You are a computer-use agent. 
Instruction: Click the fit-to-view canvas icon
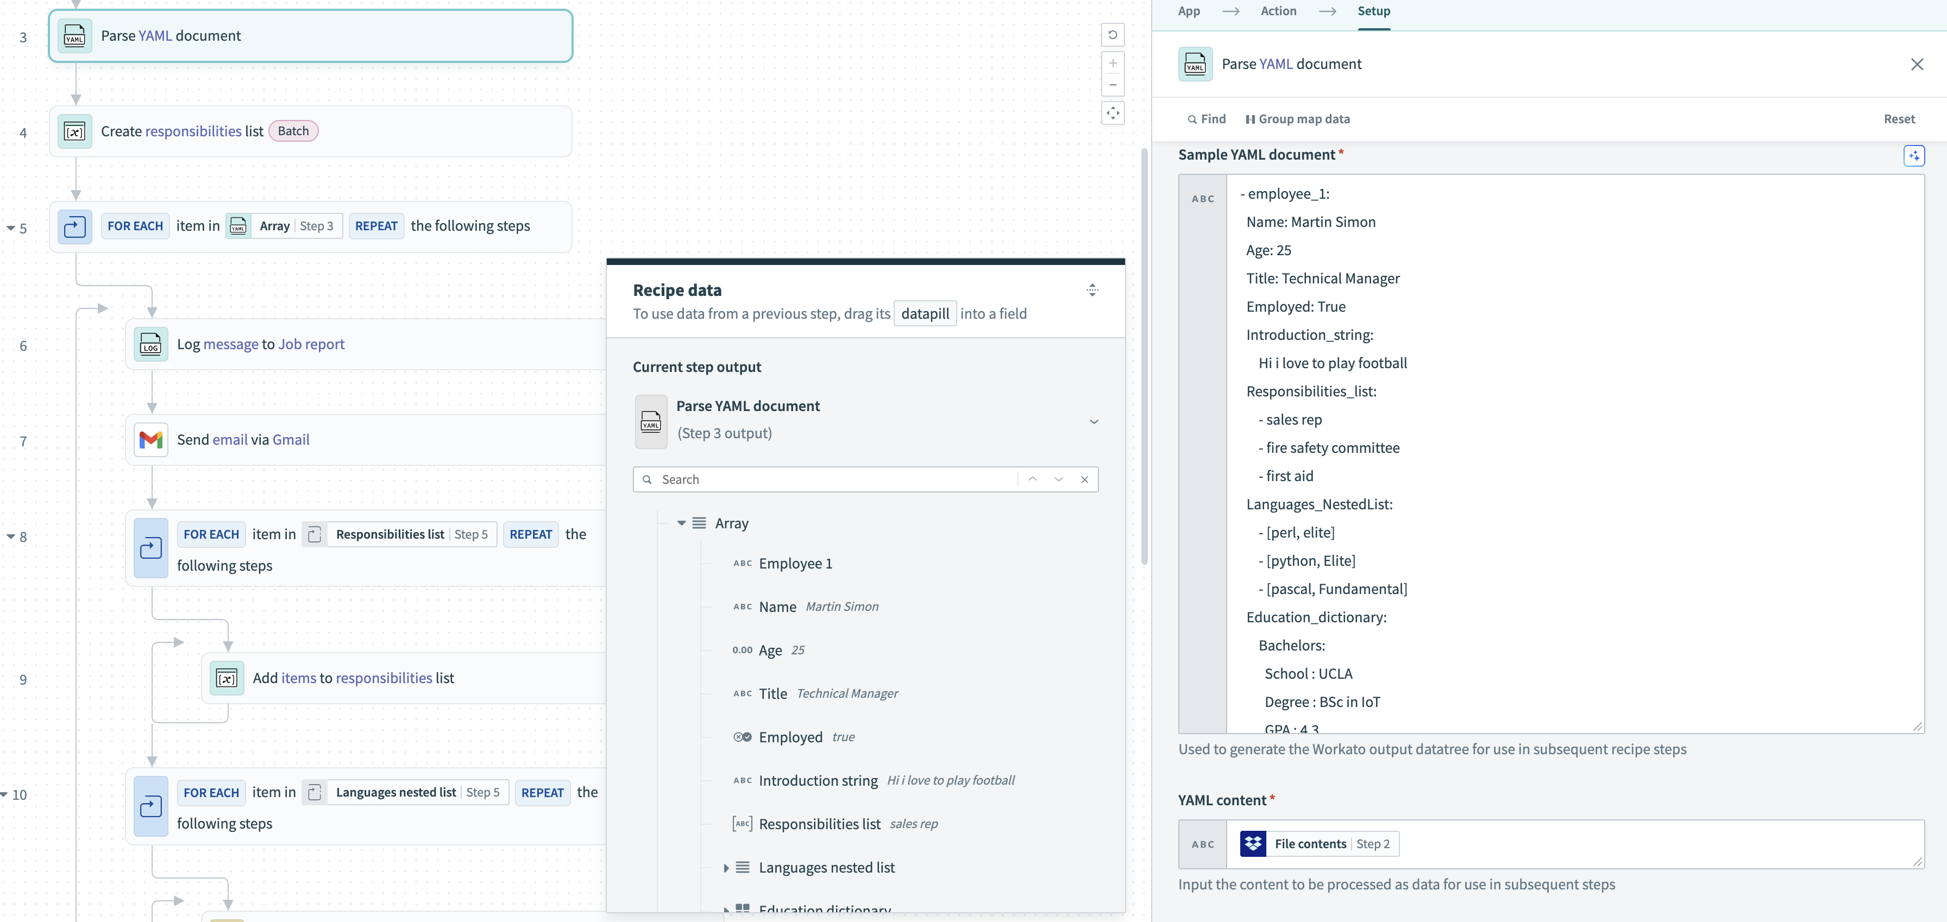1113,112
